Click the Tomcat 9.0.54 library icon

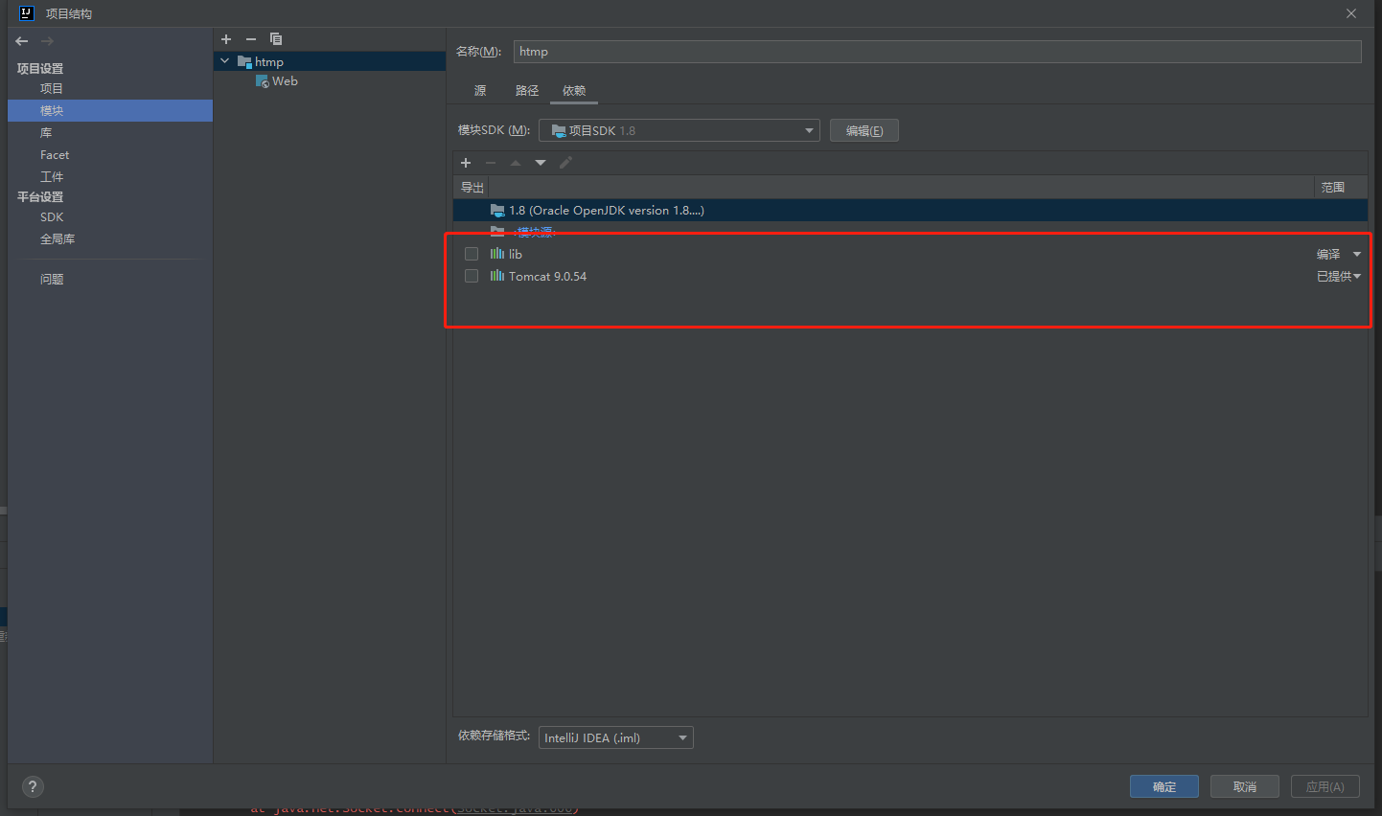497,276
